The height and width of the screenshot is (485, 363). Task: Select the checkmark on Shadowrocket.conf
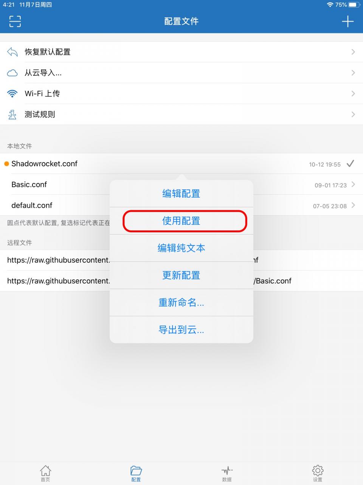[351, 164]
